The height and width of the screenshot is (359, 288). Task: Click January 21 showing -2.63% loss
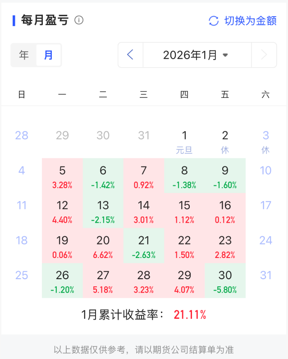[x=143, y=245]
